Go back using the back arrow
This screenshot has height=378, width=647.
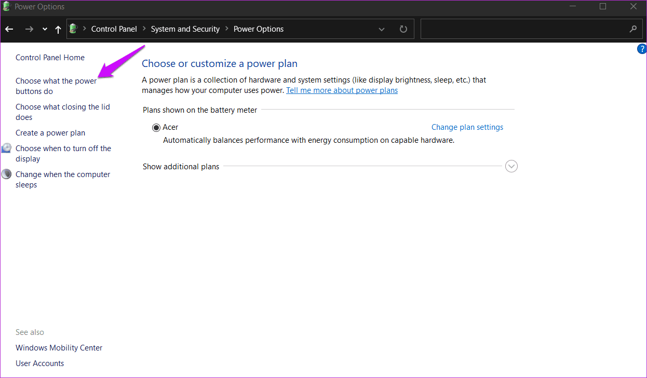9,30
